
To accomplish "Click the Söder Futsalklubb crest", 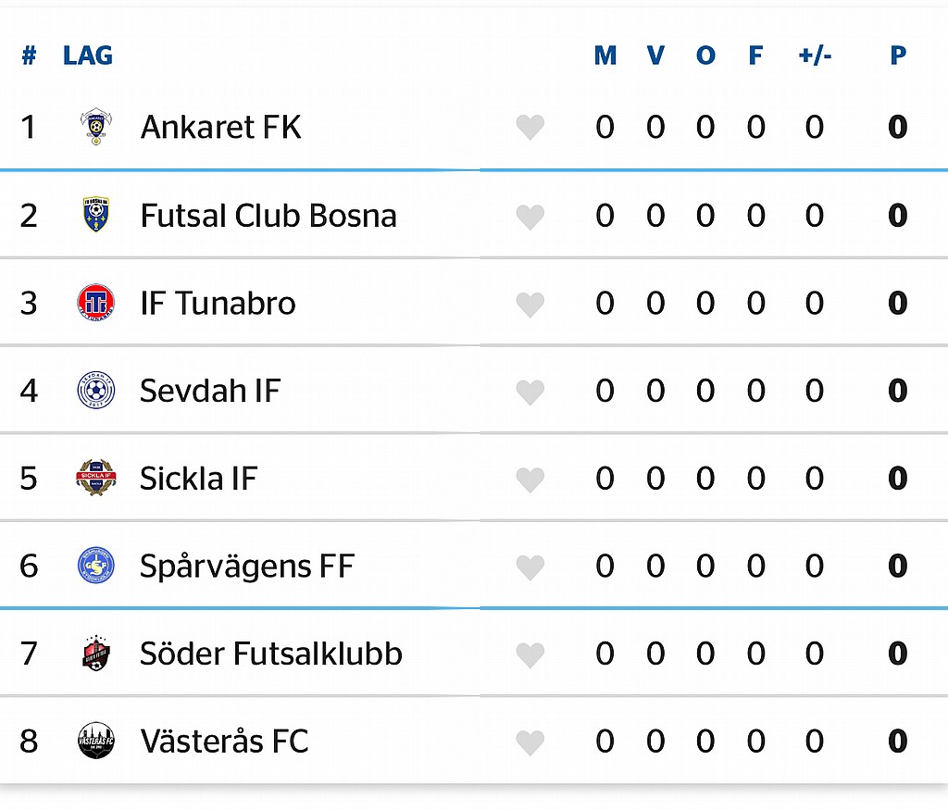I will pos(96,653).
